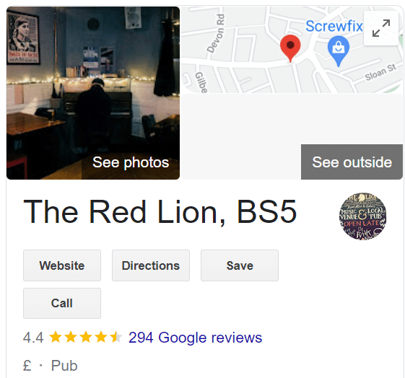This screenshot has width=405, height=378.
Task: Click The Red Lion, BS5 title
Action: [x=160, y=211]
